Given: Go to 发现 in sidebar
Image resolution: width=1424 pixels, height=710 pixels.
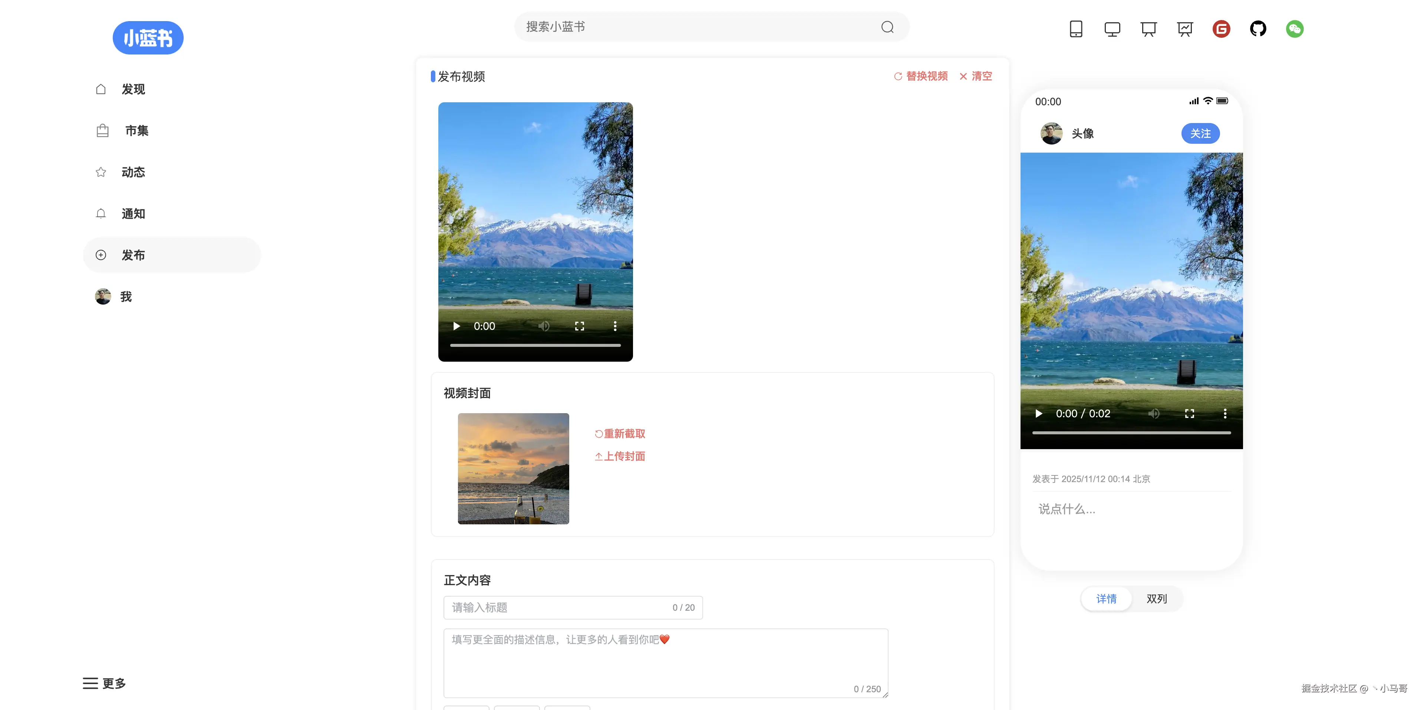Looking at the screenshot, I should tap(133, 89).
